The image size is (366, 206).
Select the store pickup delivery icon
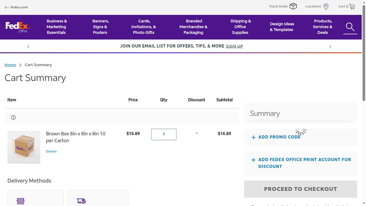point(21,201)
